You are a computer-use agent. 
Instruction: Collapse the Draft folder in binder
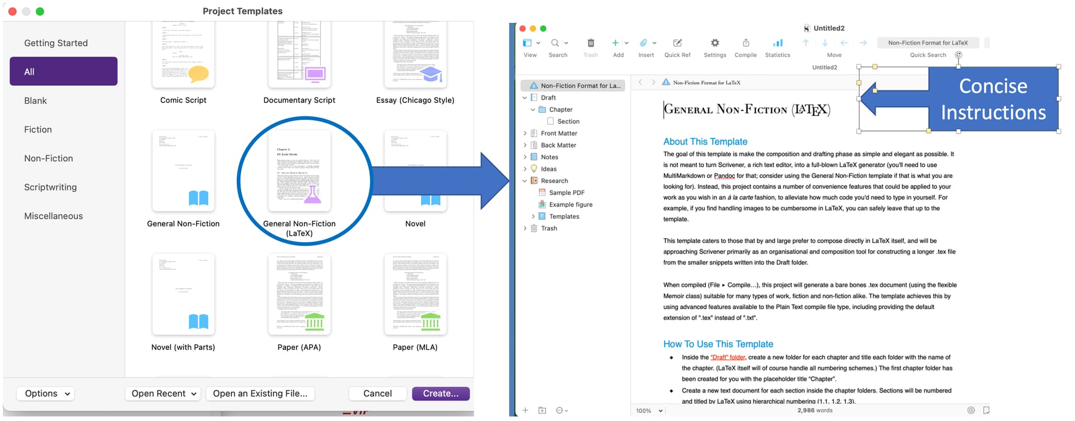pyautogui.click(x=525, y=97)
